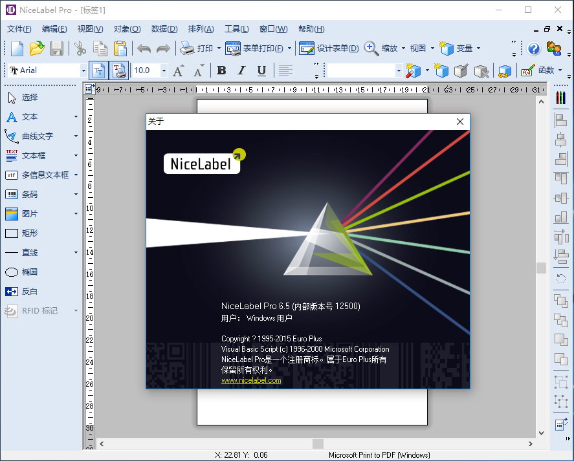
Task: Click the align left icon in right toolbar
Action: pos(560,120)
